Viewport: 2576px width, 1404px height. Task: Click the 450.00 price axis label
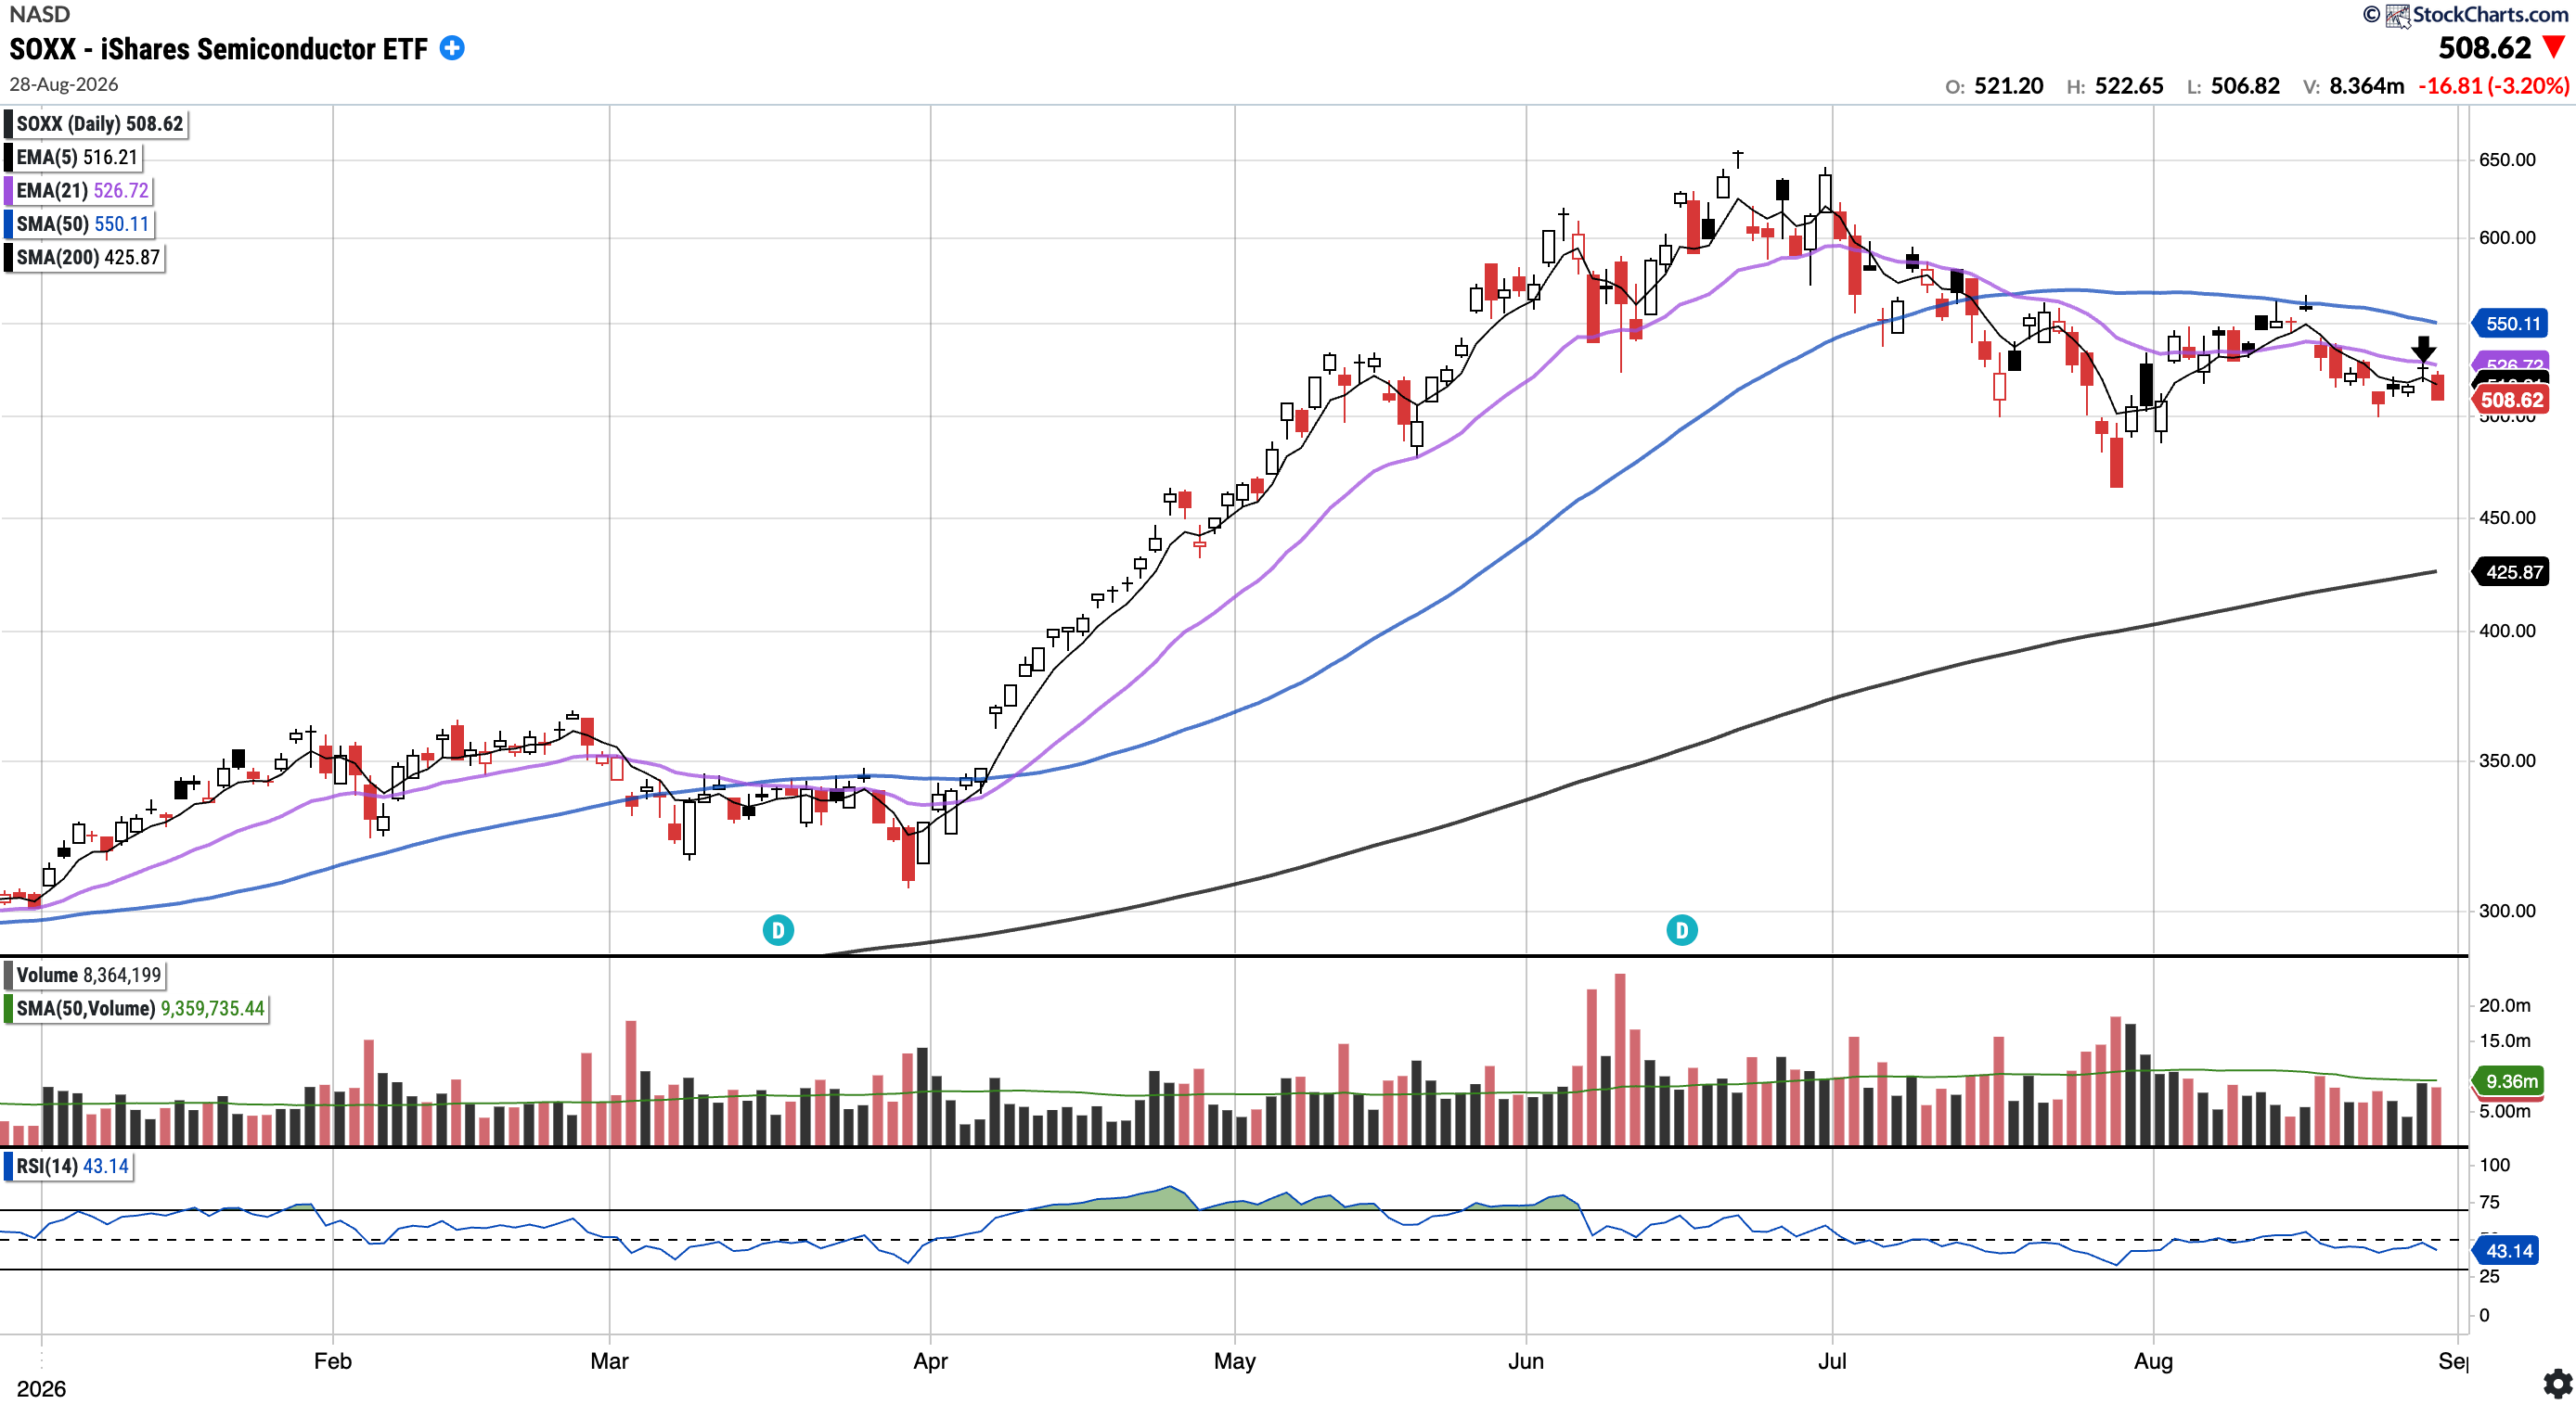coord(2507,517)
